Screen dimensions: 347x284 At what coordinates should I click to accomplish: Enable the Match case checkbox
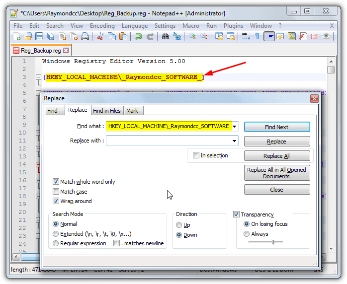[x=56, y=191]
